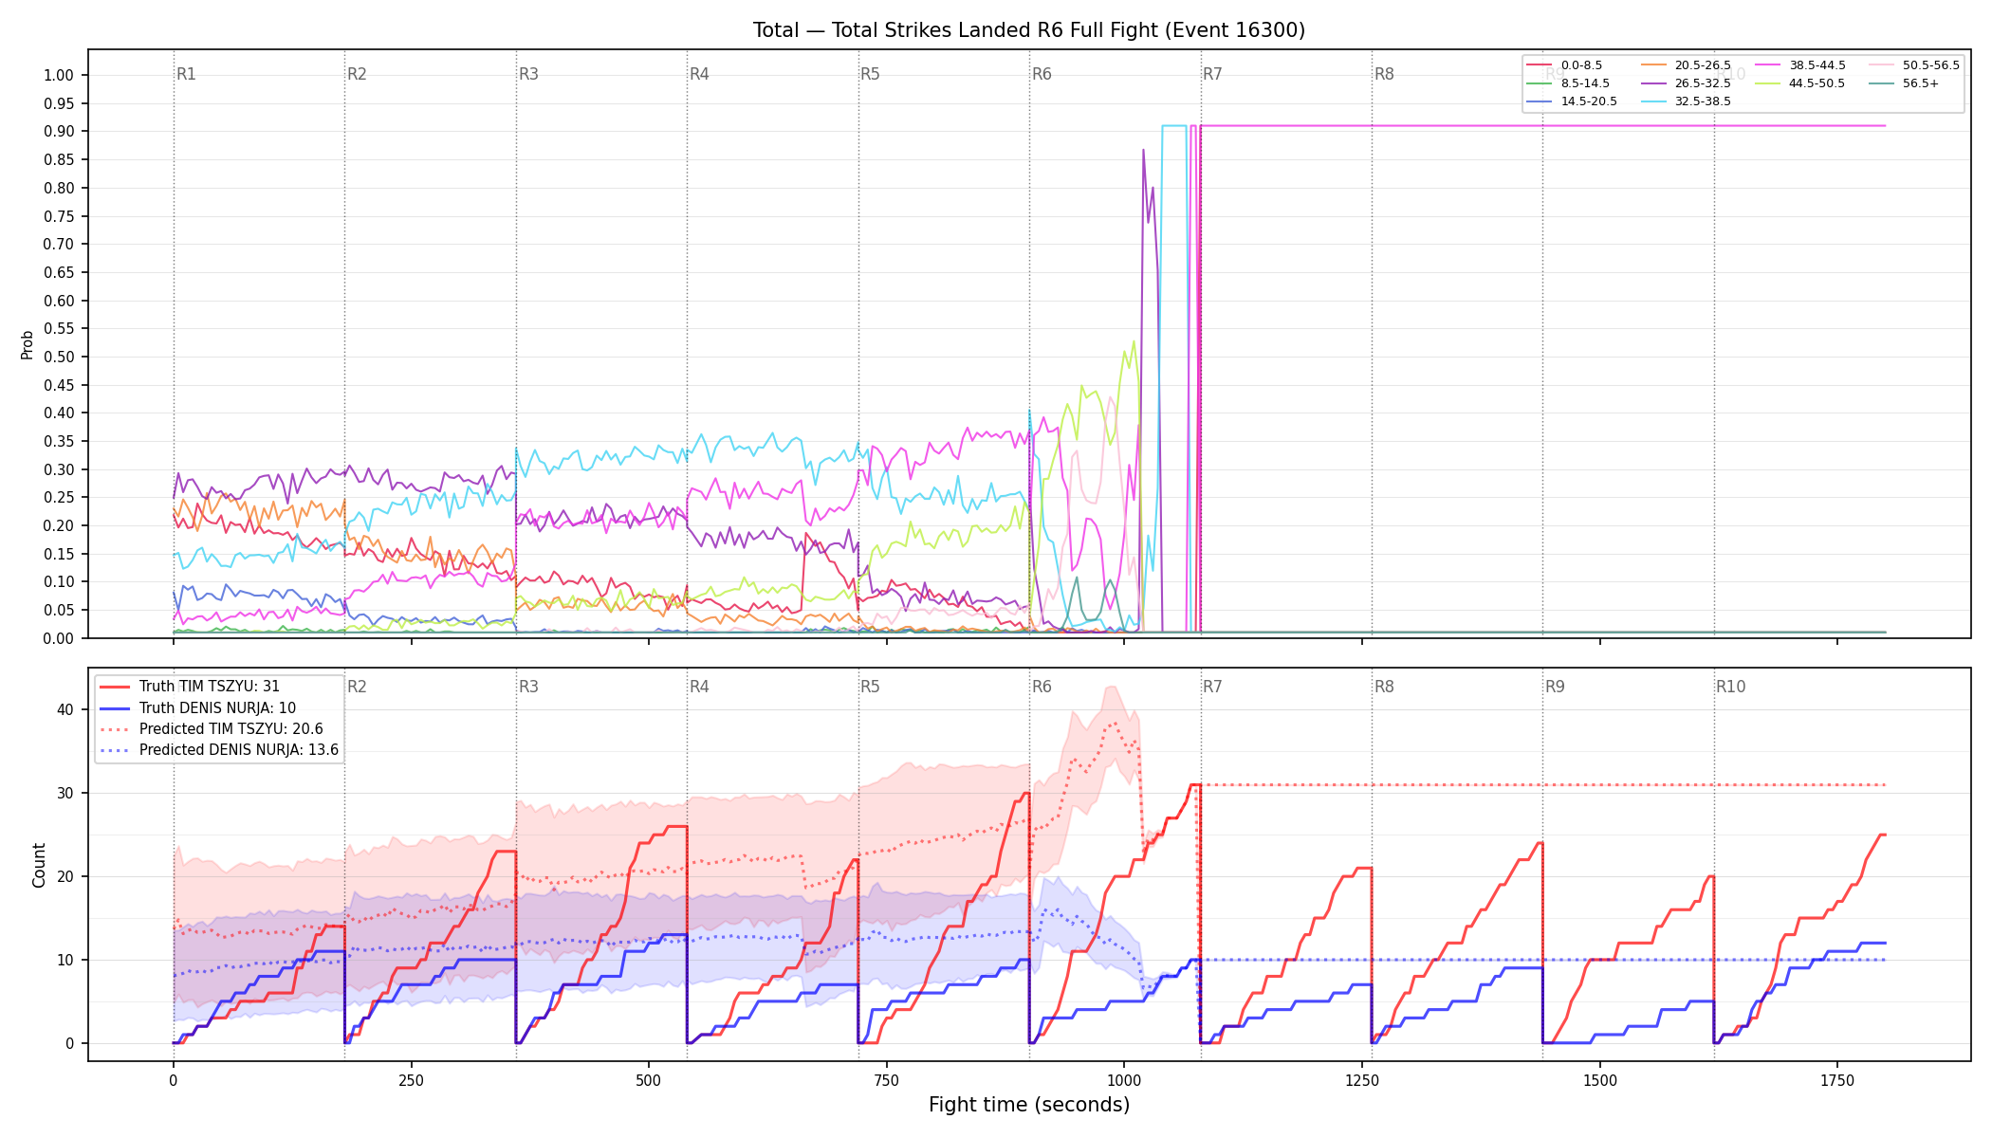Click the '1000' fight time tick label
This screenshot has width=1992, height=1138.
1124,1080
